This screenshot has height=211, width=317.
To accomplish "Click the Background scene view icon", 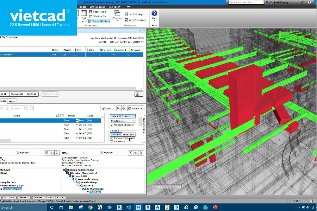I will point(91,12).
